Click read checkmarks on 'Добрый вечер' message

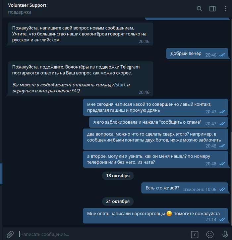222,55
